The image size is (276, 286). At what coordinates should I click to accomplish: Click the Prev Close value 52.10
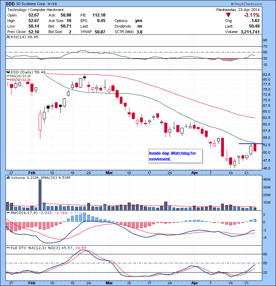click(33, 32)
